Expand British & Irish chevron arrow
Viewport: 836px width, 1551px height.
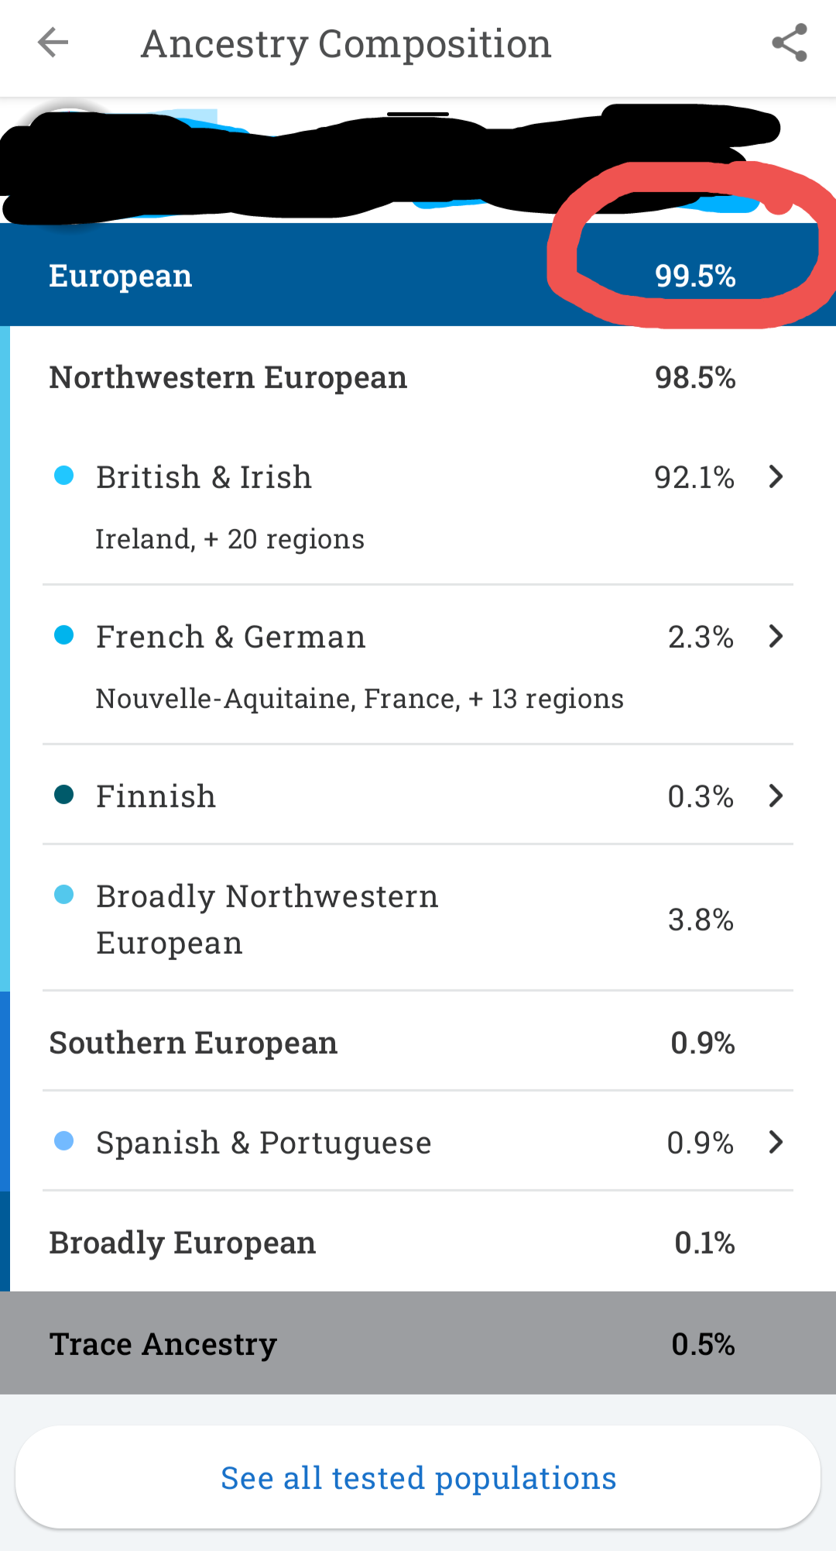pos(776,476)
